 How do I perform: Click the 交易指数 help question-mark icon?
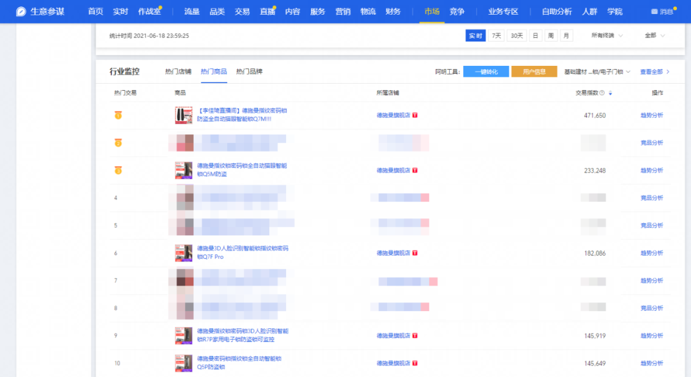tap(601, 93)
